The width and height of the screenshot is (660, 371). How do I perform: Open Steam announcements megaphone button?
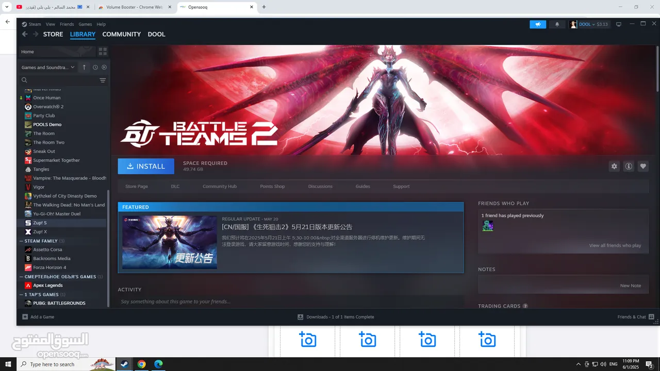(x=538, y=24)
